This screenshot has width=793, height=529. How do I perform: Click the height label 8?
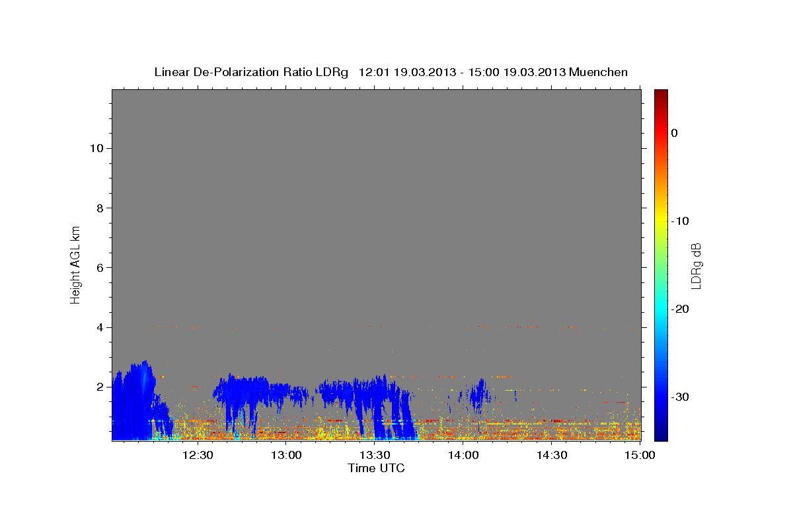coord(100,208)
